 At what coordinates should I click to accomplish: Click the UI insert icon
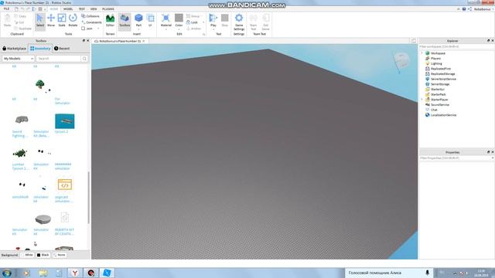tap(151, 21)
